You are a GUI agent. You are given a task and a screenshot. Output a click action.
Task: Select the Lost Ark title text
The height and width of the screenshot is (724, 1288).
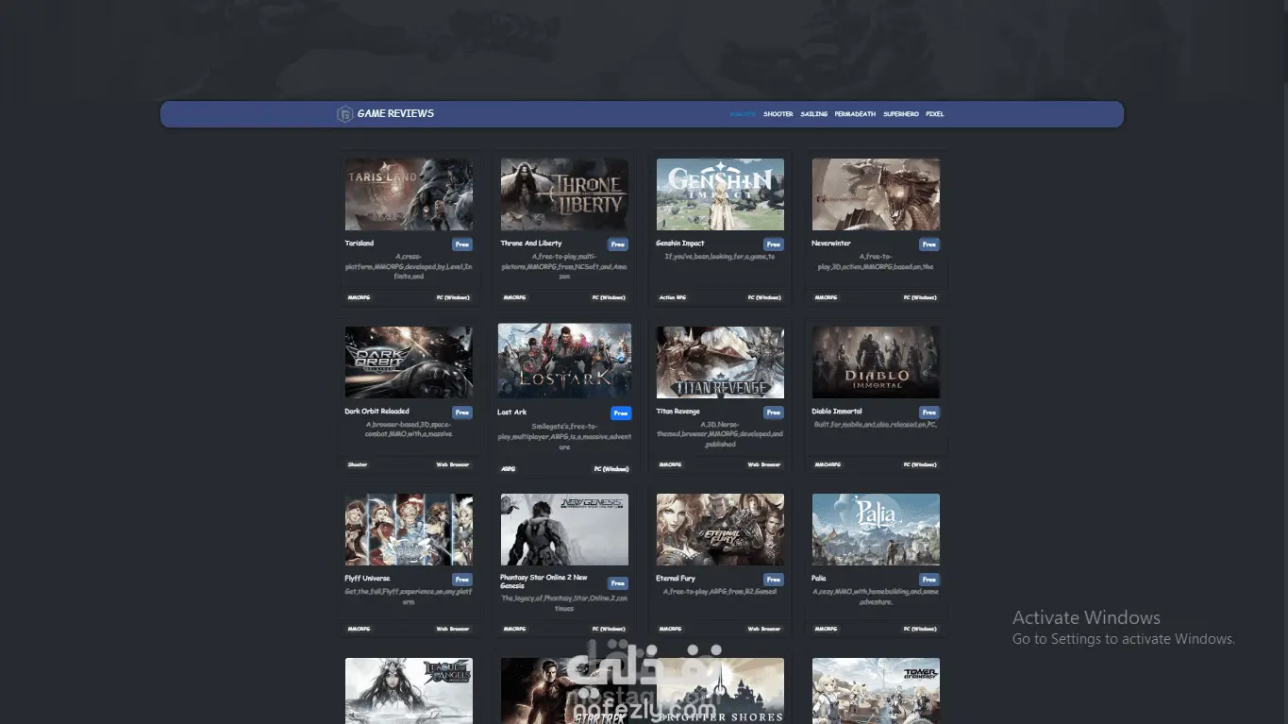(x=512, y=413)
